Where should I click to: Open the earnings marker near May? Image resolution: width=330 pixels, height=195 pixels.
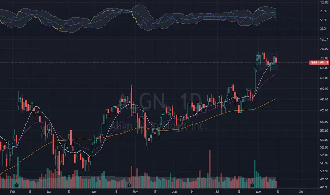[x=130, y=185]
